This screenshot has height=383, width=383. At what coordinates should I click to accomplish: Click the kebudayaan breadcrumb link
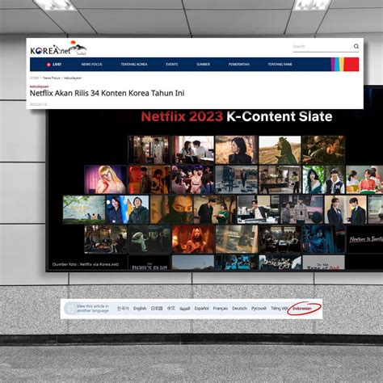(73, 78)
